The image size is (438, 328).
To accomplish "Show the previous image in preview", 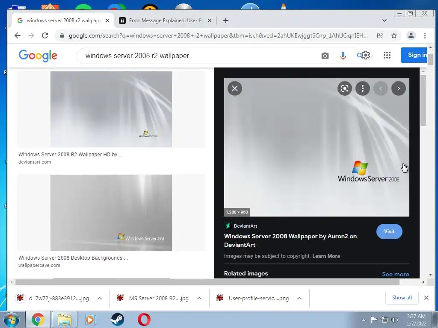I will [380, 88].
